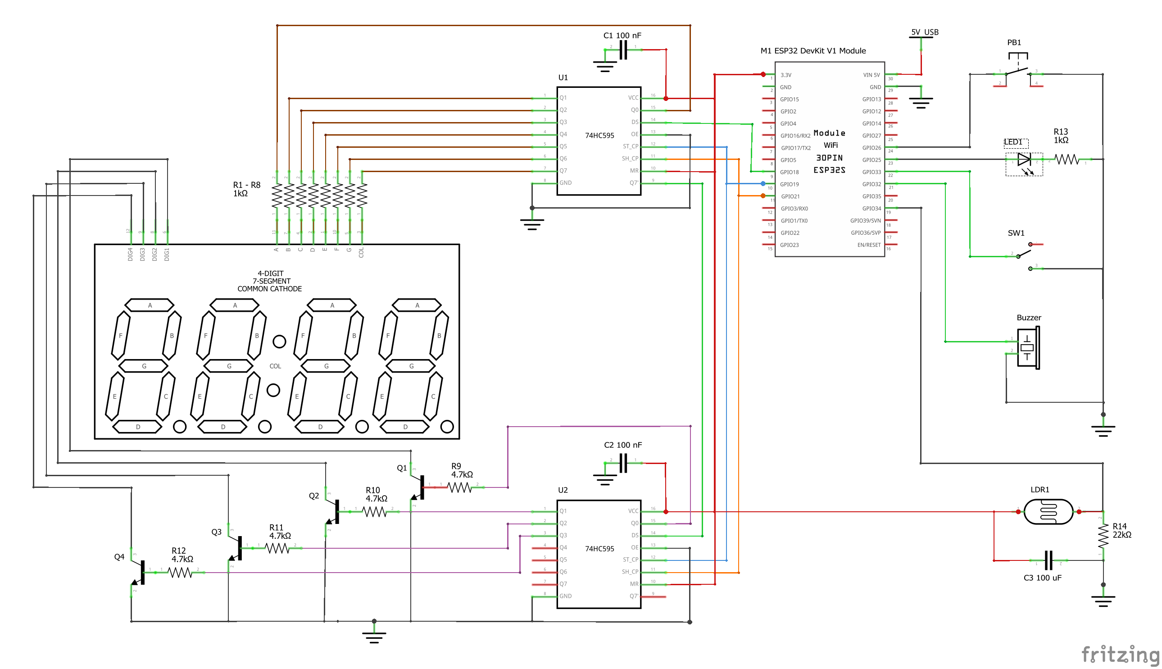
Task: Select the U2 74HC595 chip body
Action: (x=599, y=555)
